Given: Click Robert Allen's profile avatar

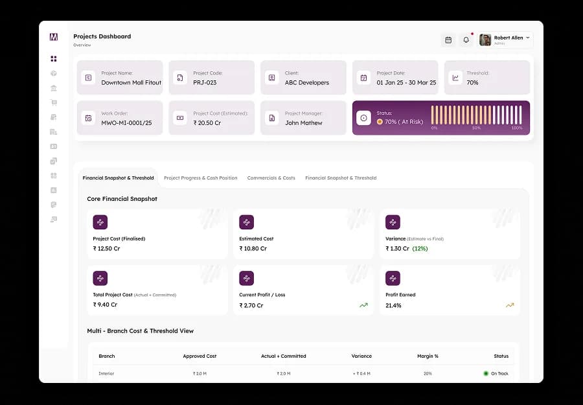Looking at the screenshot, I should pos(485,40).
